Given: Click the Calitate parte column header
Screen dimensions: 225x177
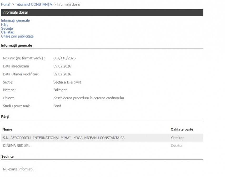Looking at the screenshot, I should pyautogui.click(x=182, y=129).
